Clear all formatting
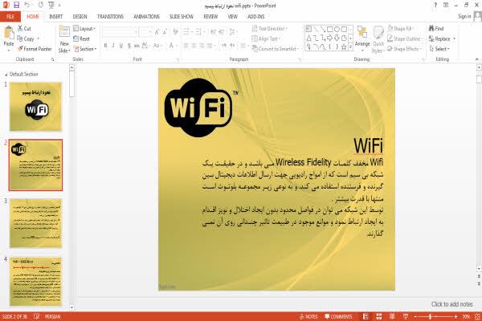 (175, 31)
